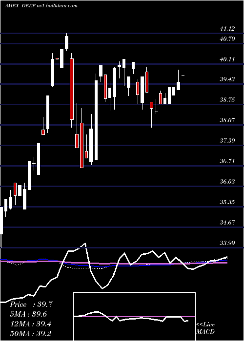Click the <<Live MACD label
The width and height of the screenshot is (244, 341).
coord(205,328)
